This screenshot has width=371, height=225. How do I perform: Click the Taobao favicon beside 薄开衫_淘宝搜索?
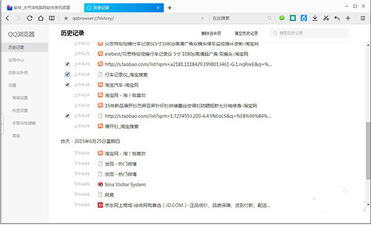tap(101, 126)
